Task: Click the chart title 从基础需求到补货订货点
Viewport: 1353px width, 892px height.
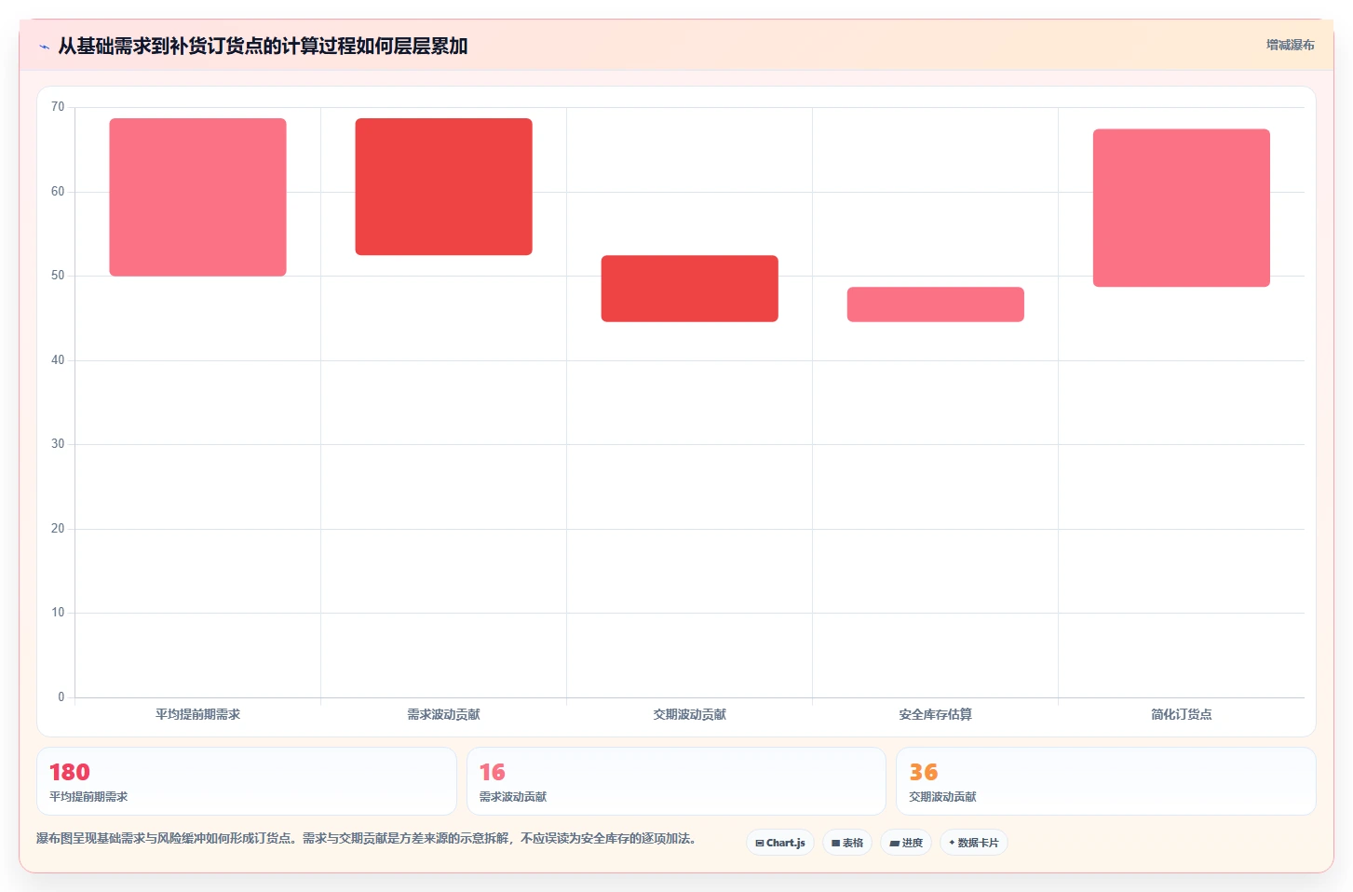Action: [263, 46]
